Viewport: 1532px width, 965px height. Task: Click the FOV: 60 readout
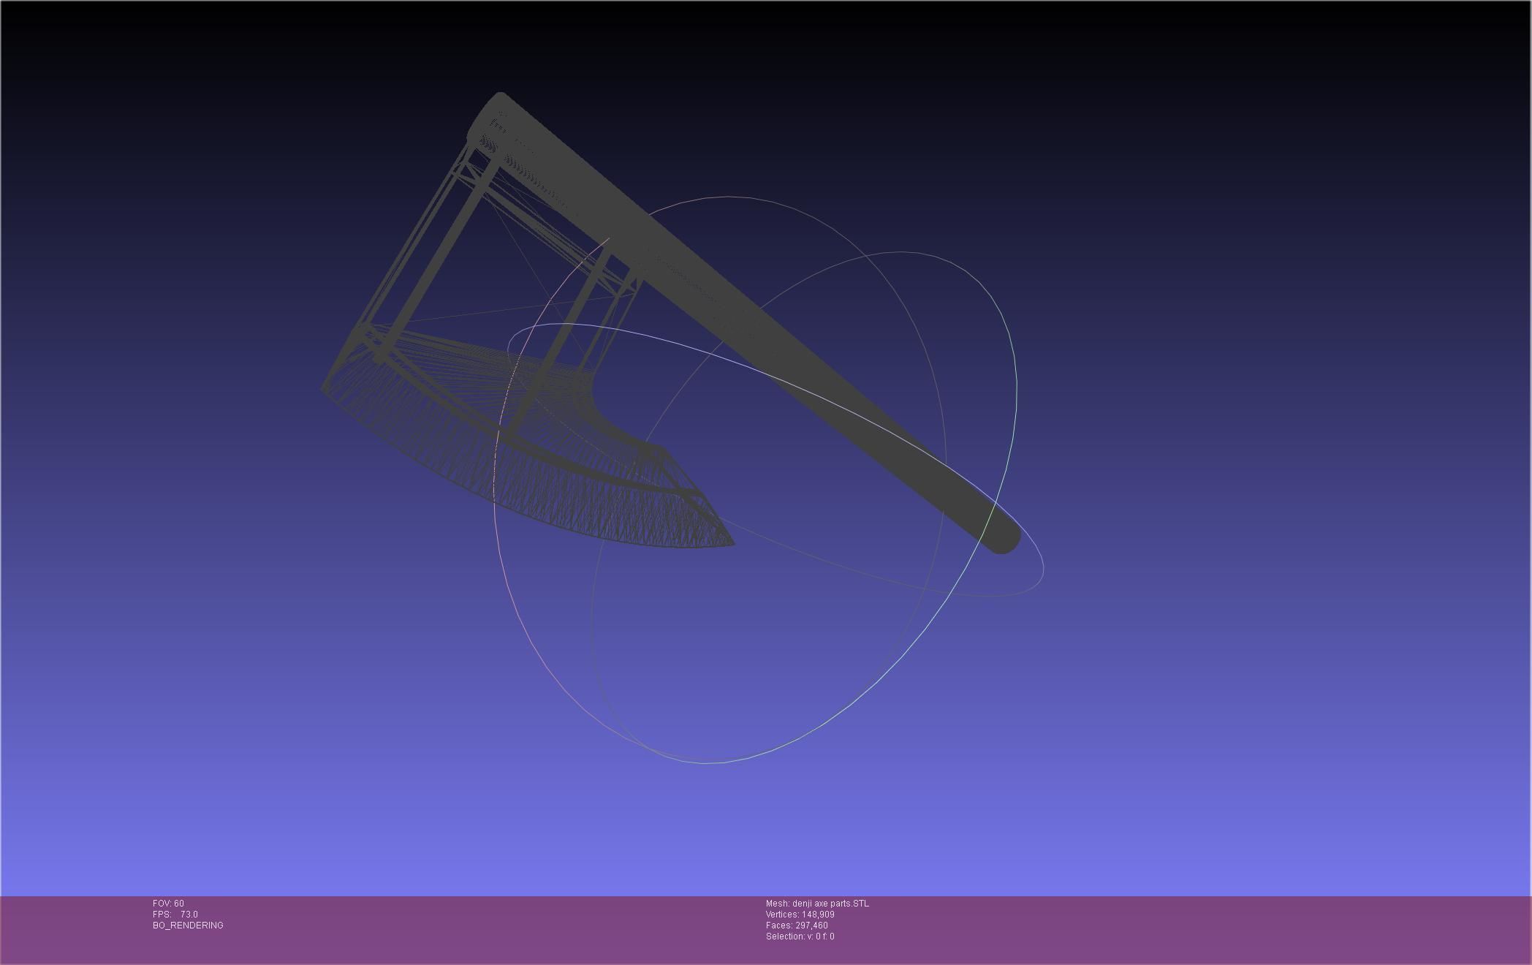(168, 904)
